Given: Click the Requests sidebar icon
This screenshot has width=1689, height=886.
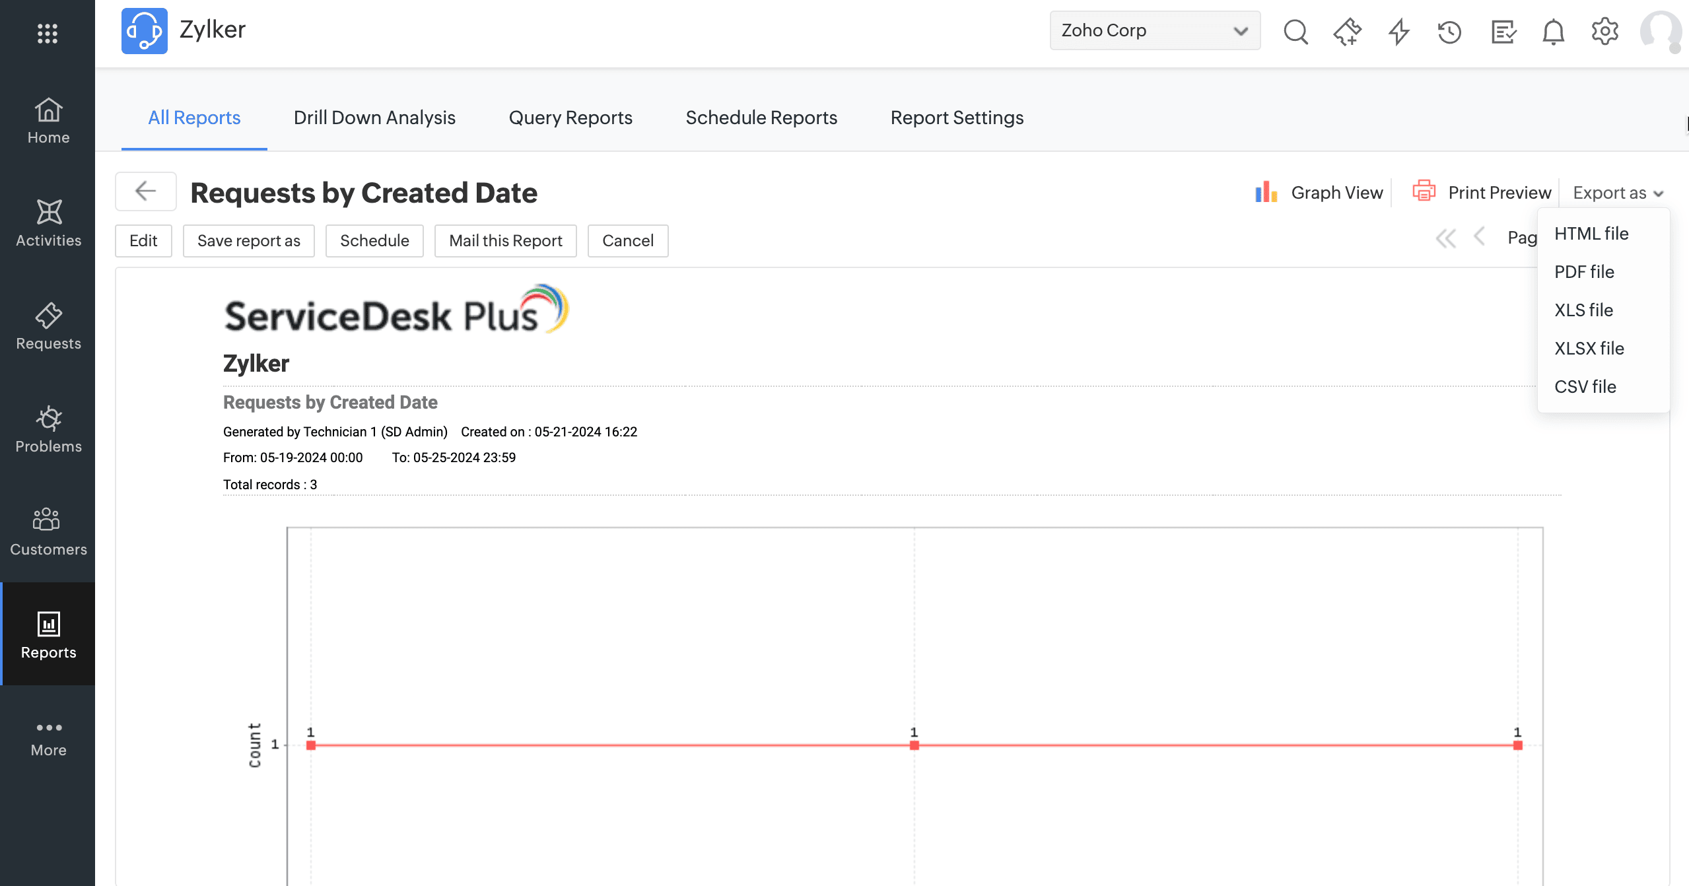Looking at the screenshot, I should pyautogui.click(x=48, y=326).
